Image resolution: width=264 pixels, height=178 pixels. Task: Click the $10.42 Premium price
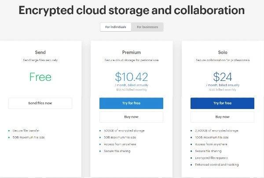coord(132,77)
